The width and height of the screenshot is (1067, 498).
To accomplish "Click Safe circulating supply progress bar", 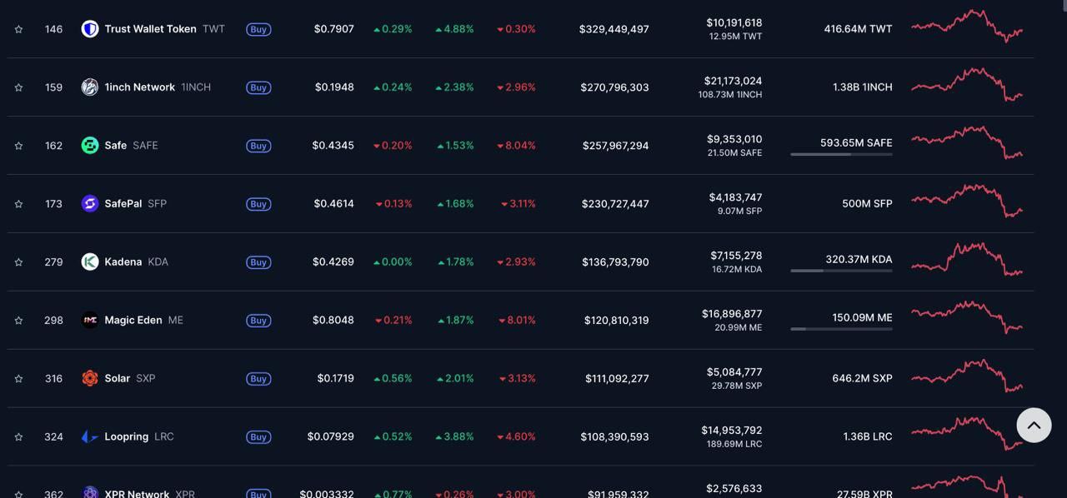I will coord(841,154).
